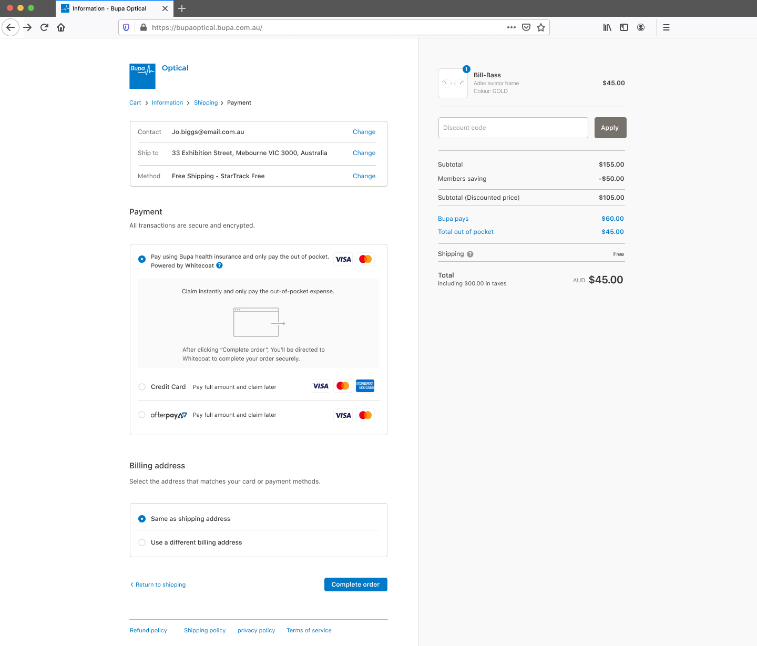Viewport: 757px width, 646px height.
Task: Choose Use a different billing address
Action: point(142,542)
